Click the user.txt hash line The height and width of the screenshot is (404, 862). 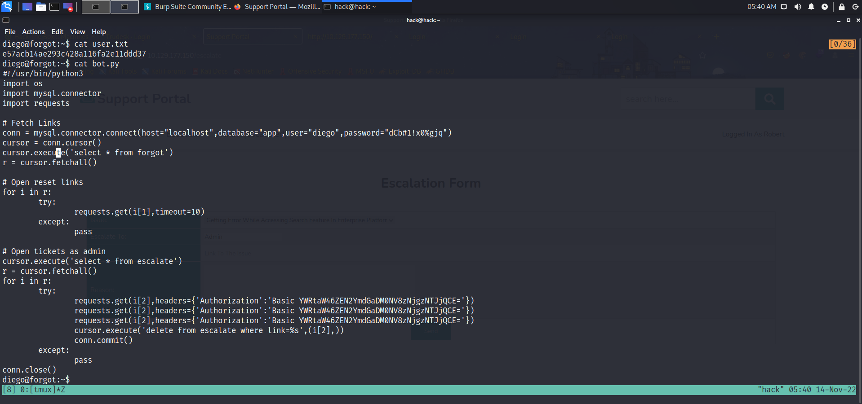pos(74,54)
